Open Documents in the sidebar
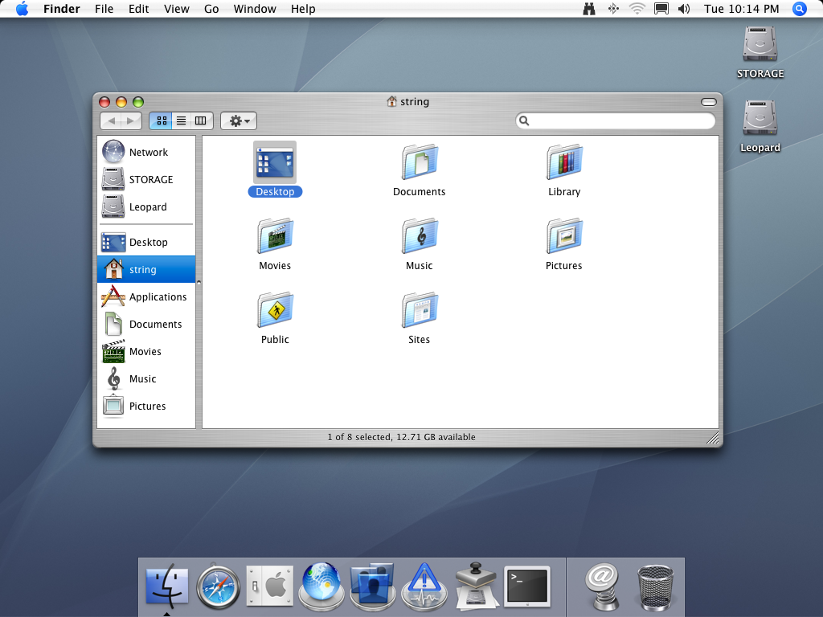The image size is (823, 617). 146,324
